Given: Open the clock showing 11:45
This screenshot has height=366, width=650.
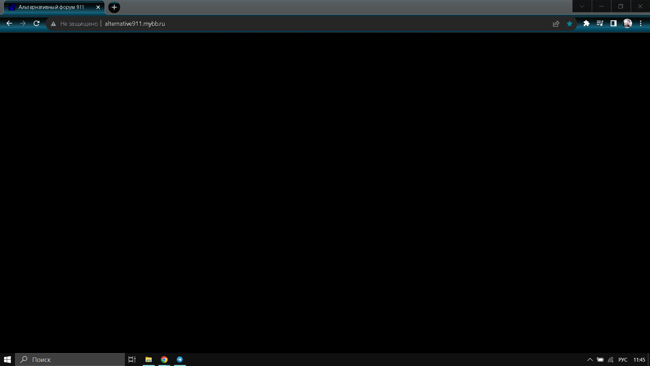Looking at the screenshot, I should coord(639,360).
